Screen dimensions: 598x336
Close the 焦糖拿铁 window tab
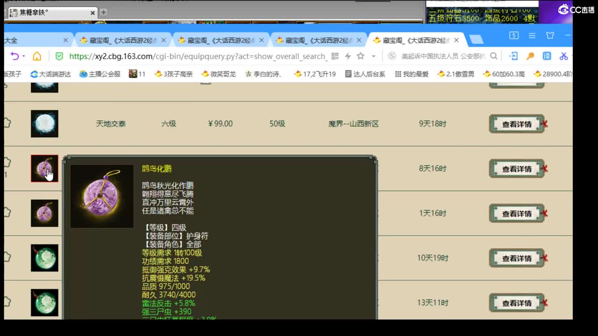93,13
